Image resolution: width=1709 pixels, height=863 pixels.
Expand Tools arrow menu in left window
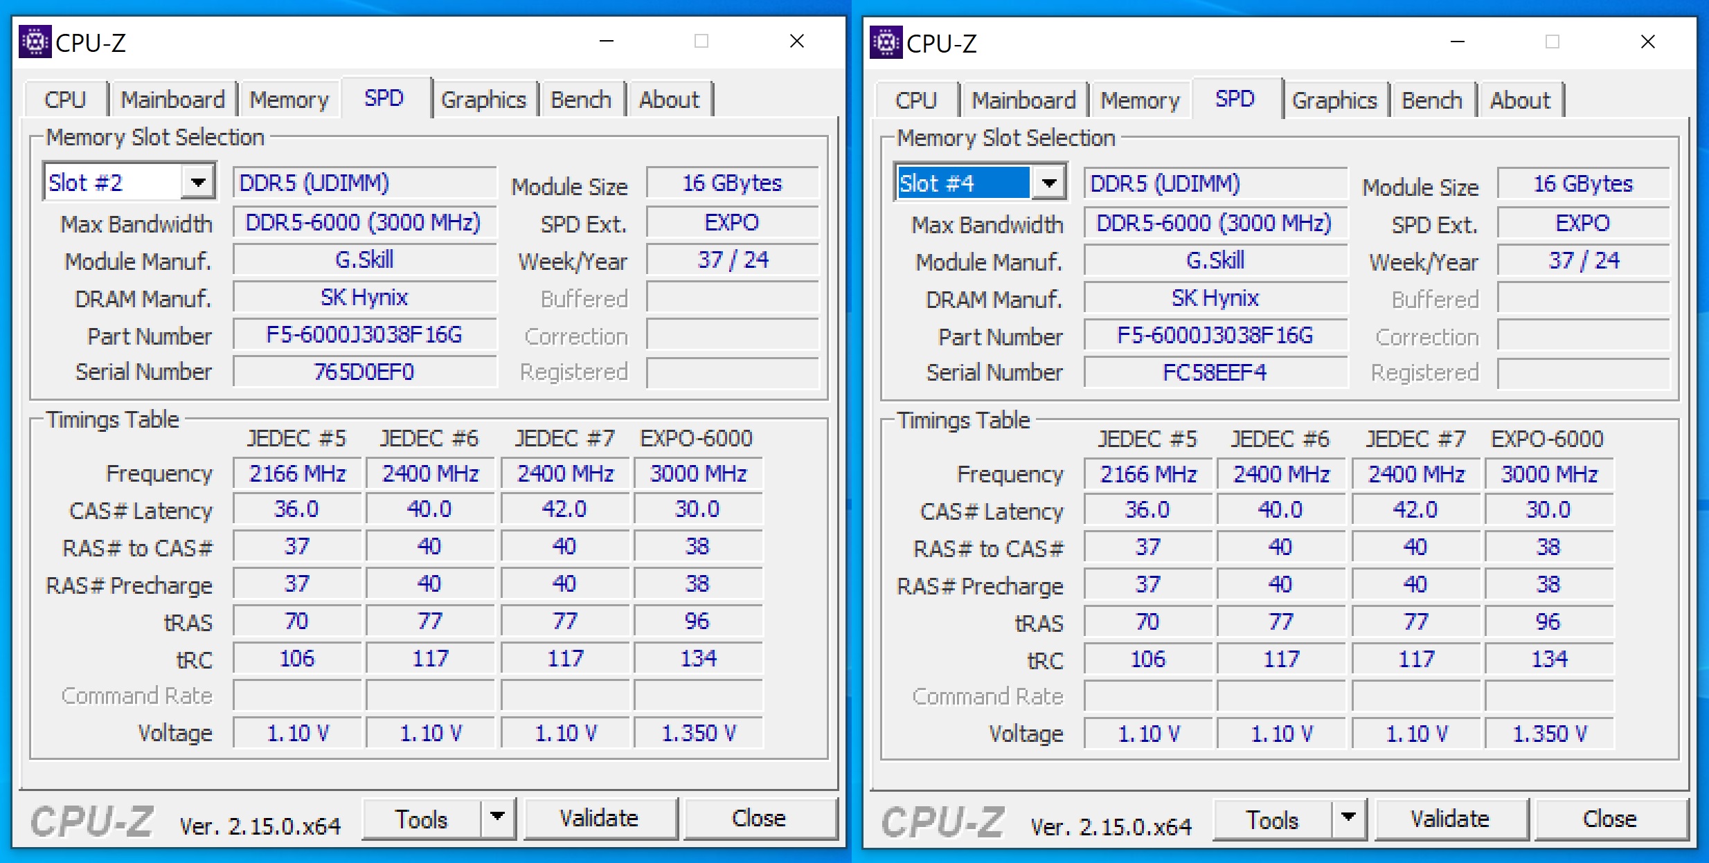pyautogui.click(x=498, y=819)
